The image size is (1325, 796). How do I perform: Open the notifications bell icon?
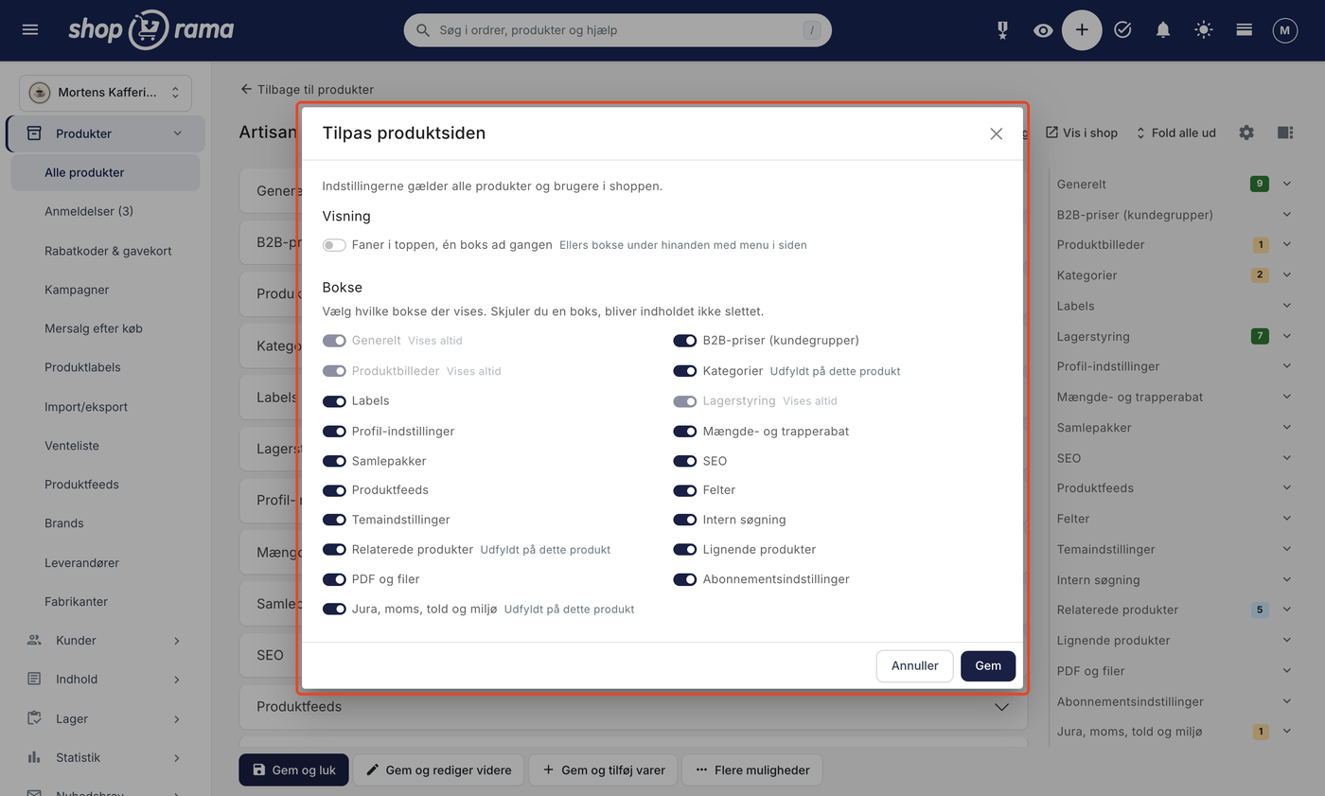(x=1163, y=30)
